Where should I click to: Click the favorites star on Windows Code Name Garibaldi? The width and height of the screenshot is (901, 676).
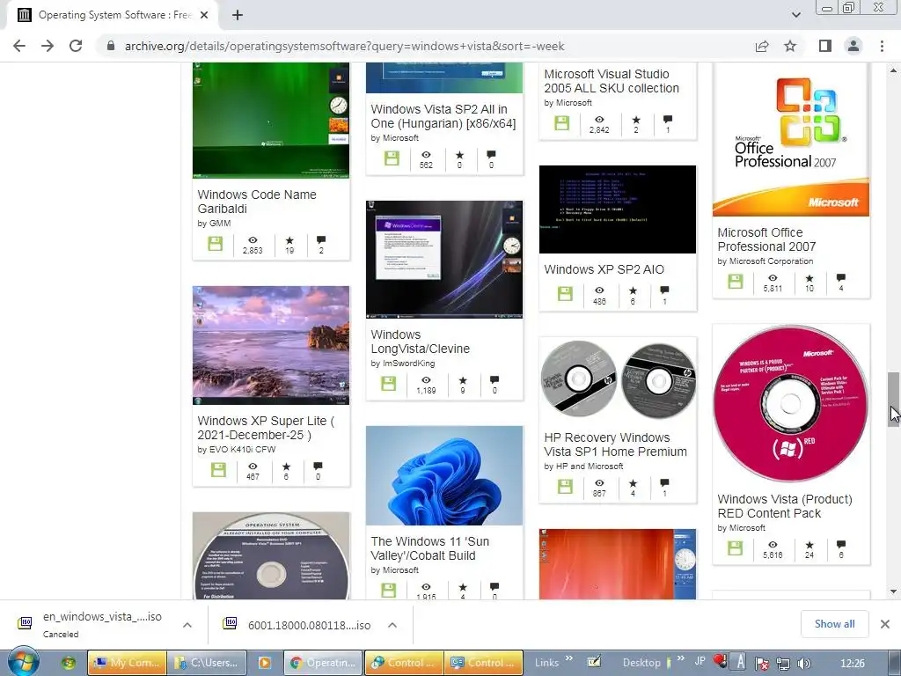(x=289, y=240)
